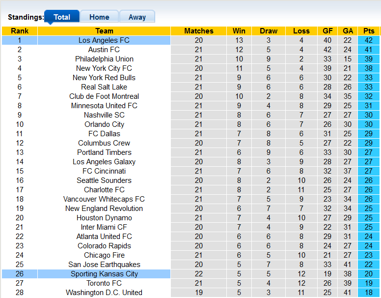Screen dimensions: 381x298
Task: Click the Real Salt Lake team name
Action: point(104,87)
